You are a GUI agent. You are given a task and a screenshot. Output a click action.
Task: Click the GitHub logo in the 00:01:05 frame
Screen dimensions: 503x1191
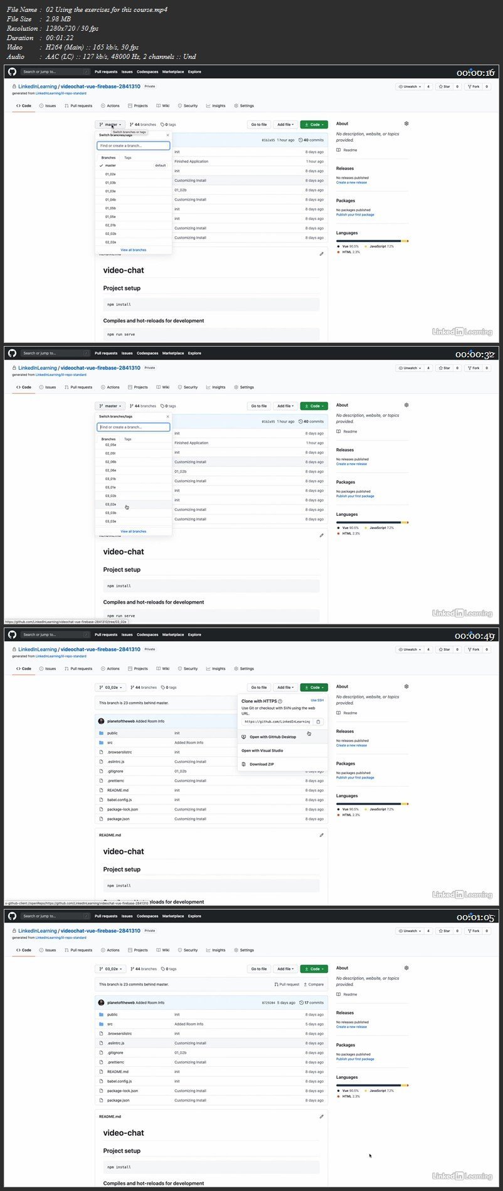click(x=12, y=916)
